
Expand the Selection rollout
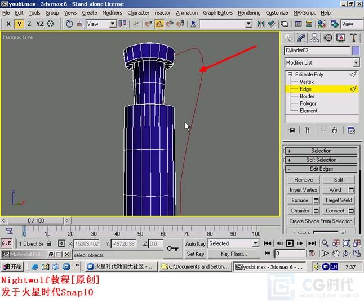(321, 151)
